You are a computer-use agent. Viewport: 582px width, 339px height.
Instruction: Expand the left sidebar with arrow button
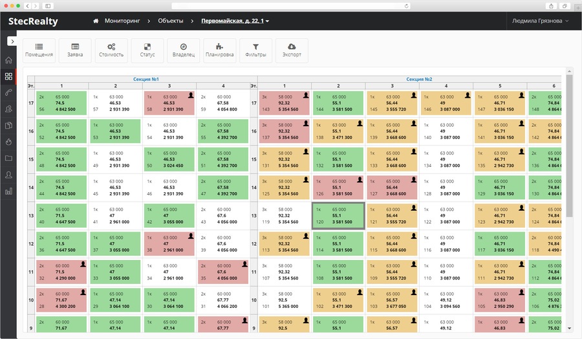[12, 41]
